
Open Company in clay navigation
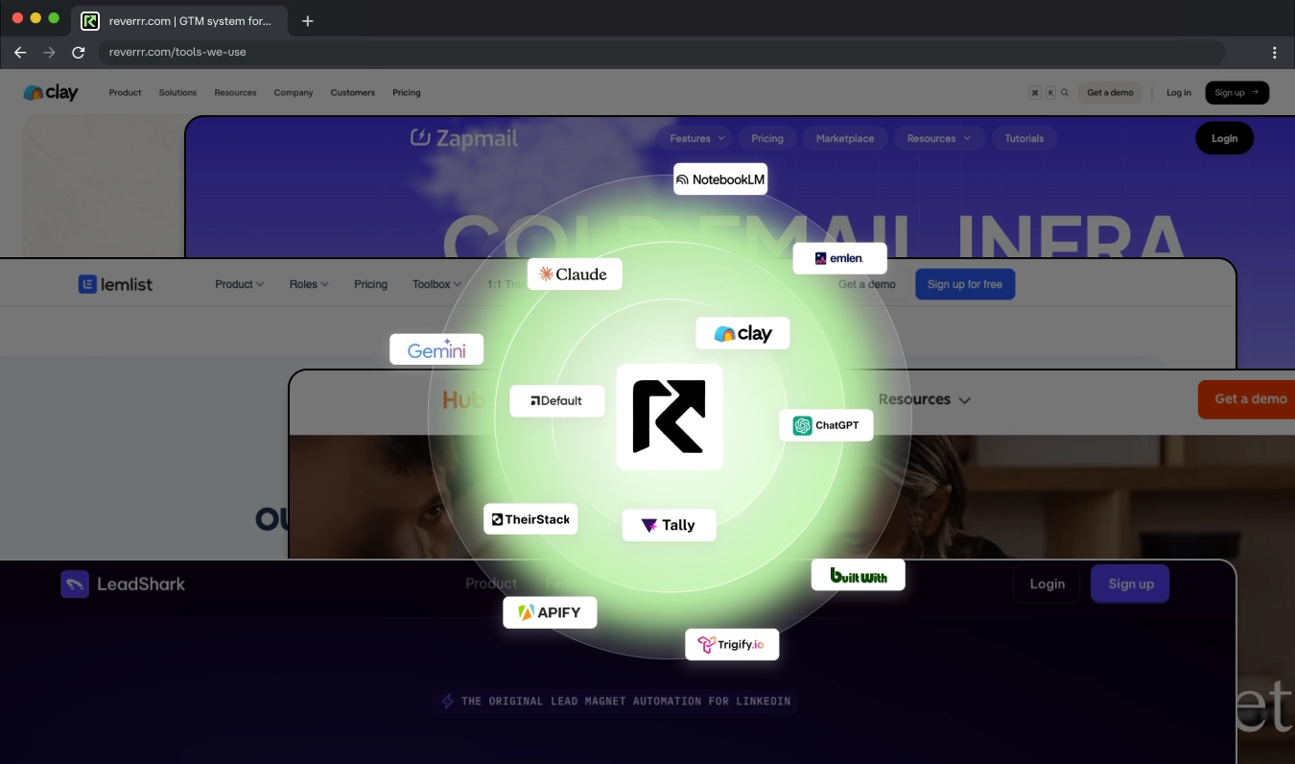pos(294,93)
